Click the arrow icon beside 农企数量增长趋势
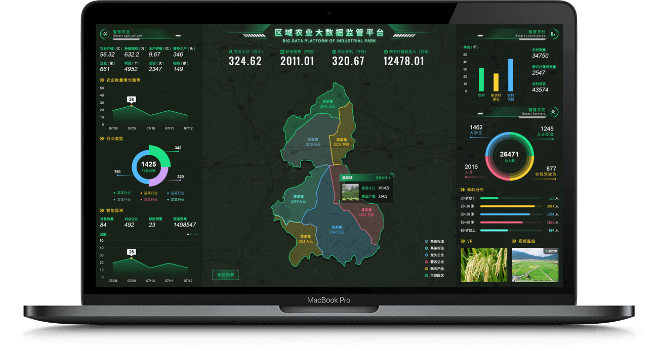 point(102,80)
